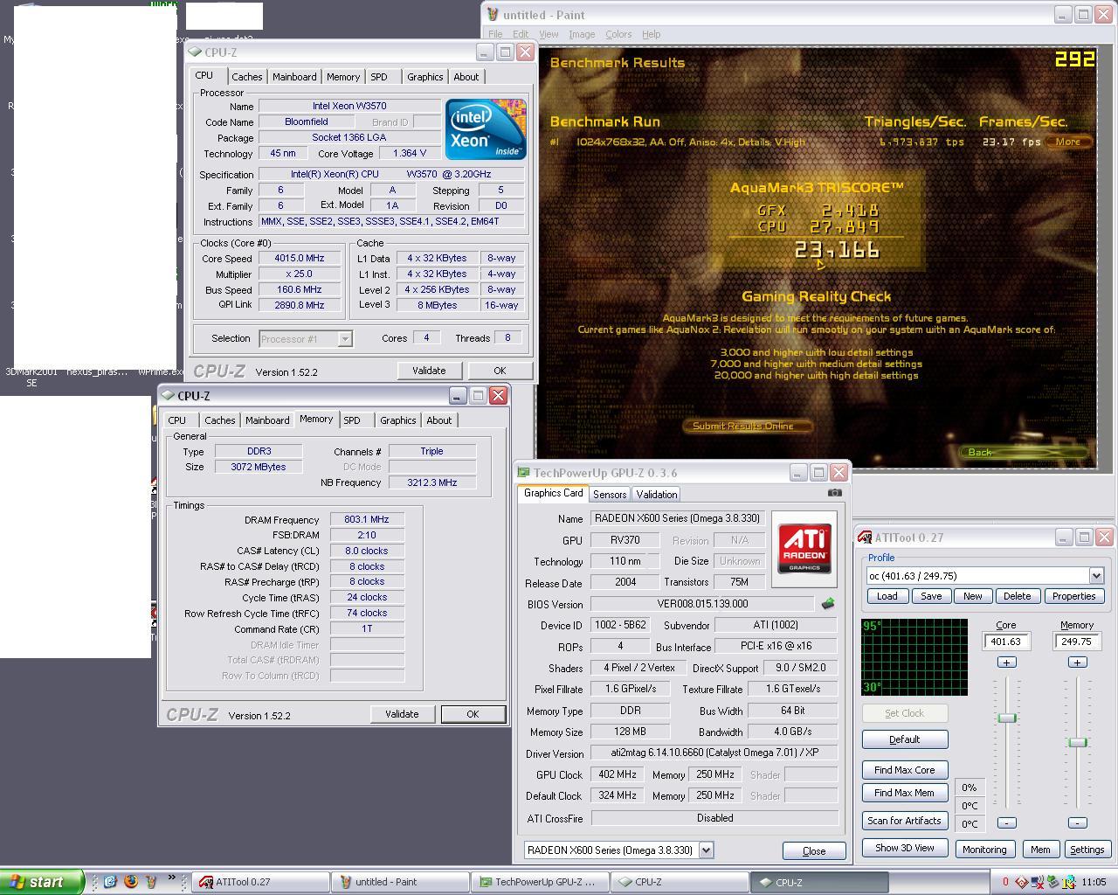
Task: Open Internet Explorer from quick launch
Action: (110, 881)
